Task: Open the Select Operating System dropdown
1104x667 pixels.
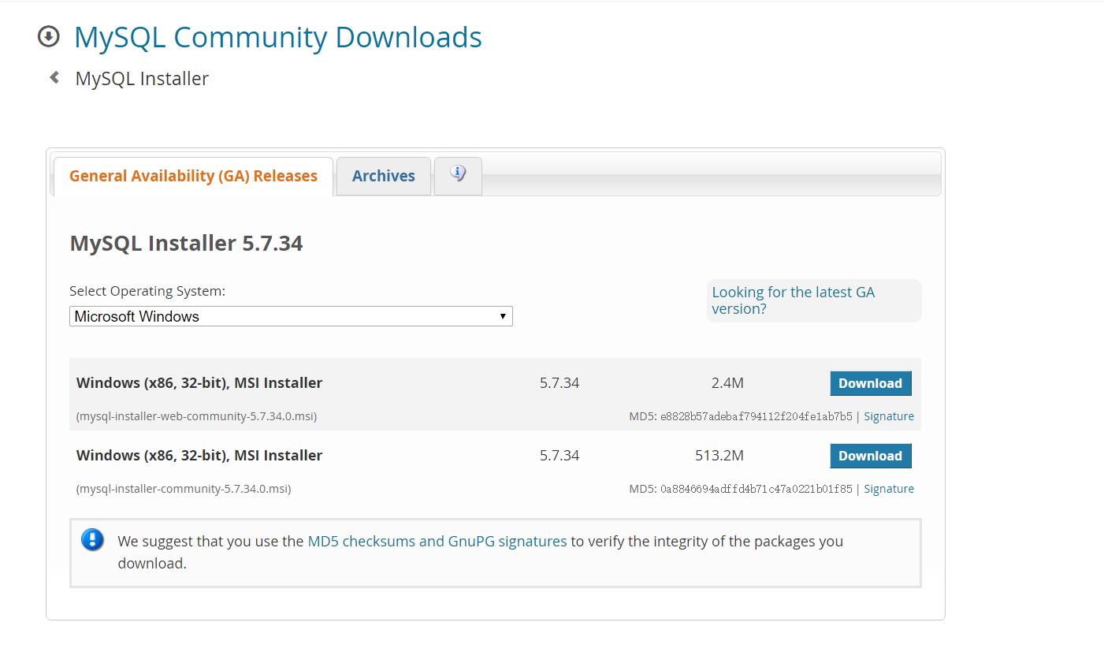Action: 291,316
